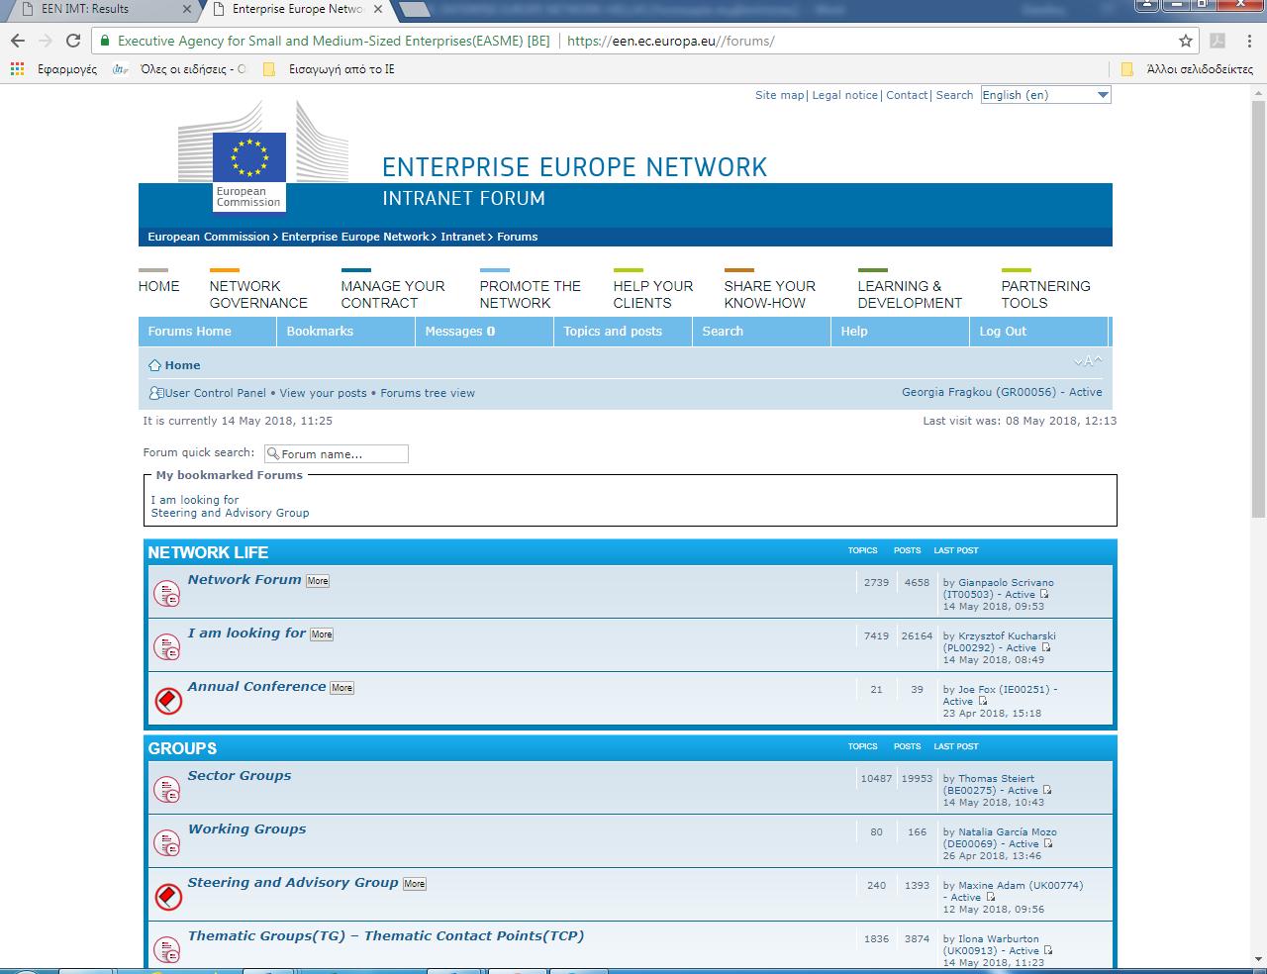View latest post icon by Maxine Adam
Image resolution: width=1267 pixels, height=974 pixels.
coord(990,898)
